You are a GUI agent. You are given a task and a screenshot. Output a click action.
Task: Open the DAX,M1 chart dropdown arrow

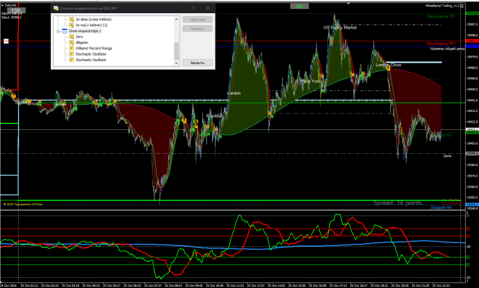(x=2, y=5)
